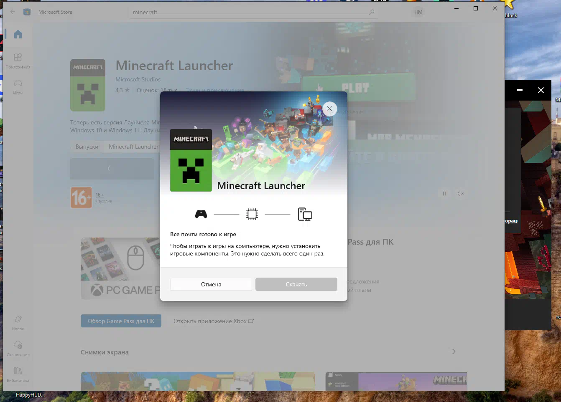The width and height of the screenshot is (561, 402).
Task: Click the loading install button
Action: point(112,169)
